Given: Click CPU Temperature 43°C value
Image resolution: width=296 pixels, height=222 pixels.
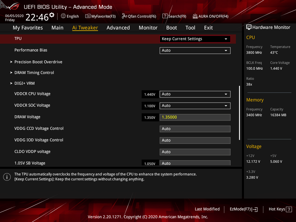Looking at the screenshot, I should click(274, 53).
